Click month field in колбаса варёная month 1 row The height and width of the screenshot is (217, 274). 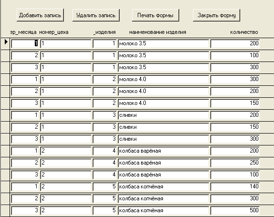coord(25,151)
